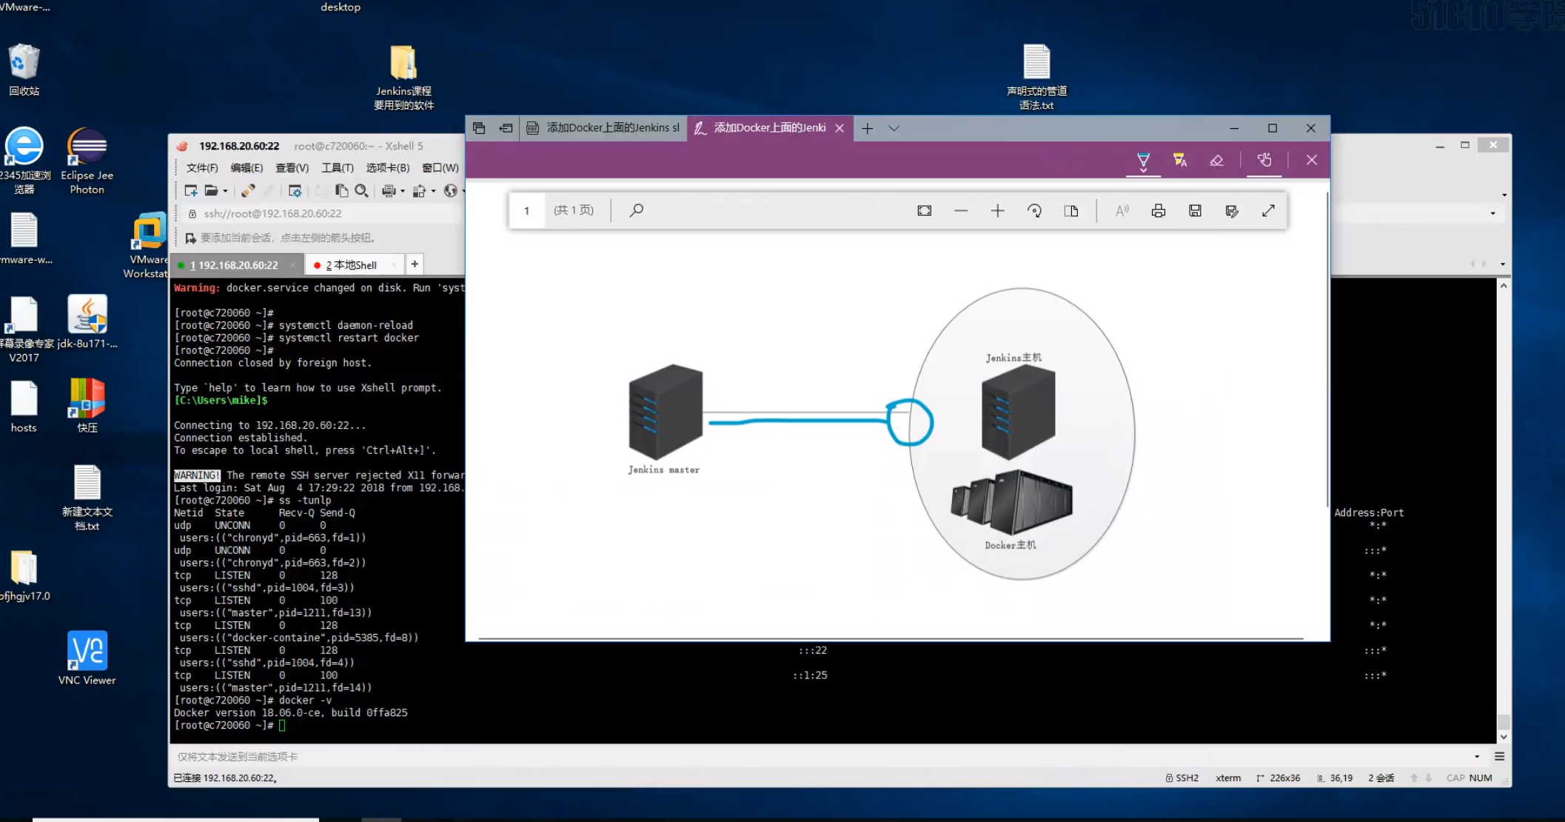Open the 查看(V) menu in Xshell
This screenshot has height=822, width=1565.
[292, 168]
